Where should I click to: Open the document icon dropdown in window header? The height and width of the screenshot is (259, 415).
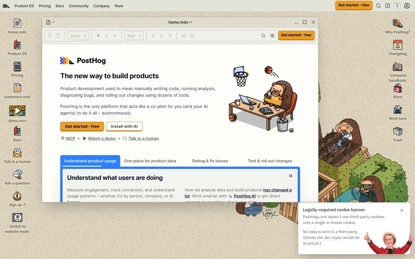51,22
